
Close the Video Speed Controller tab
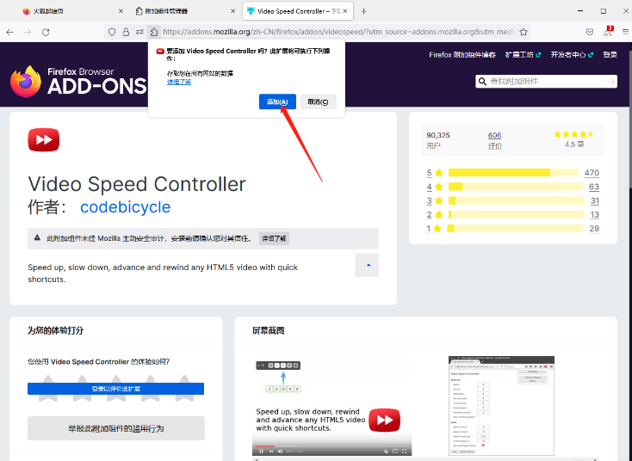point(345,11)
